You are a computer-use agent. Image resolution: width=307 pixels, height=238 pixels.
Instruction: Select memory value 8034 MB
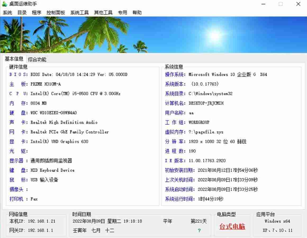coord(39,103)
